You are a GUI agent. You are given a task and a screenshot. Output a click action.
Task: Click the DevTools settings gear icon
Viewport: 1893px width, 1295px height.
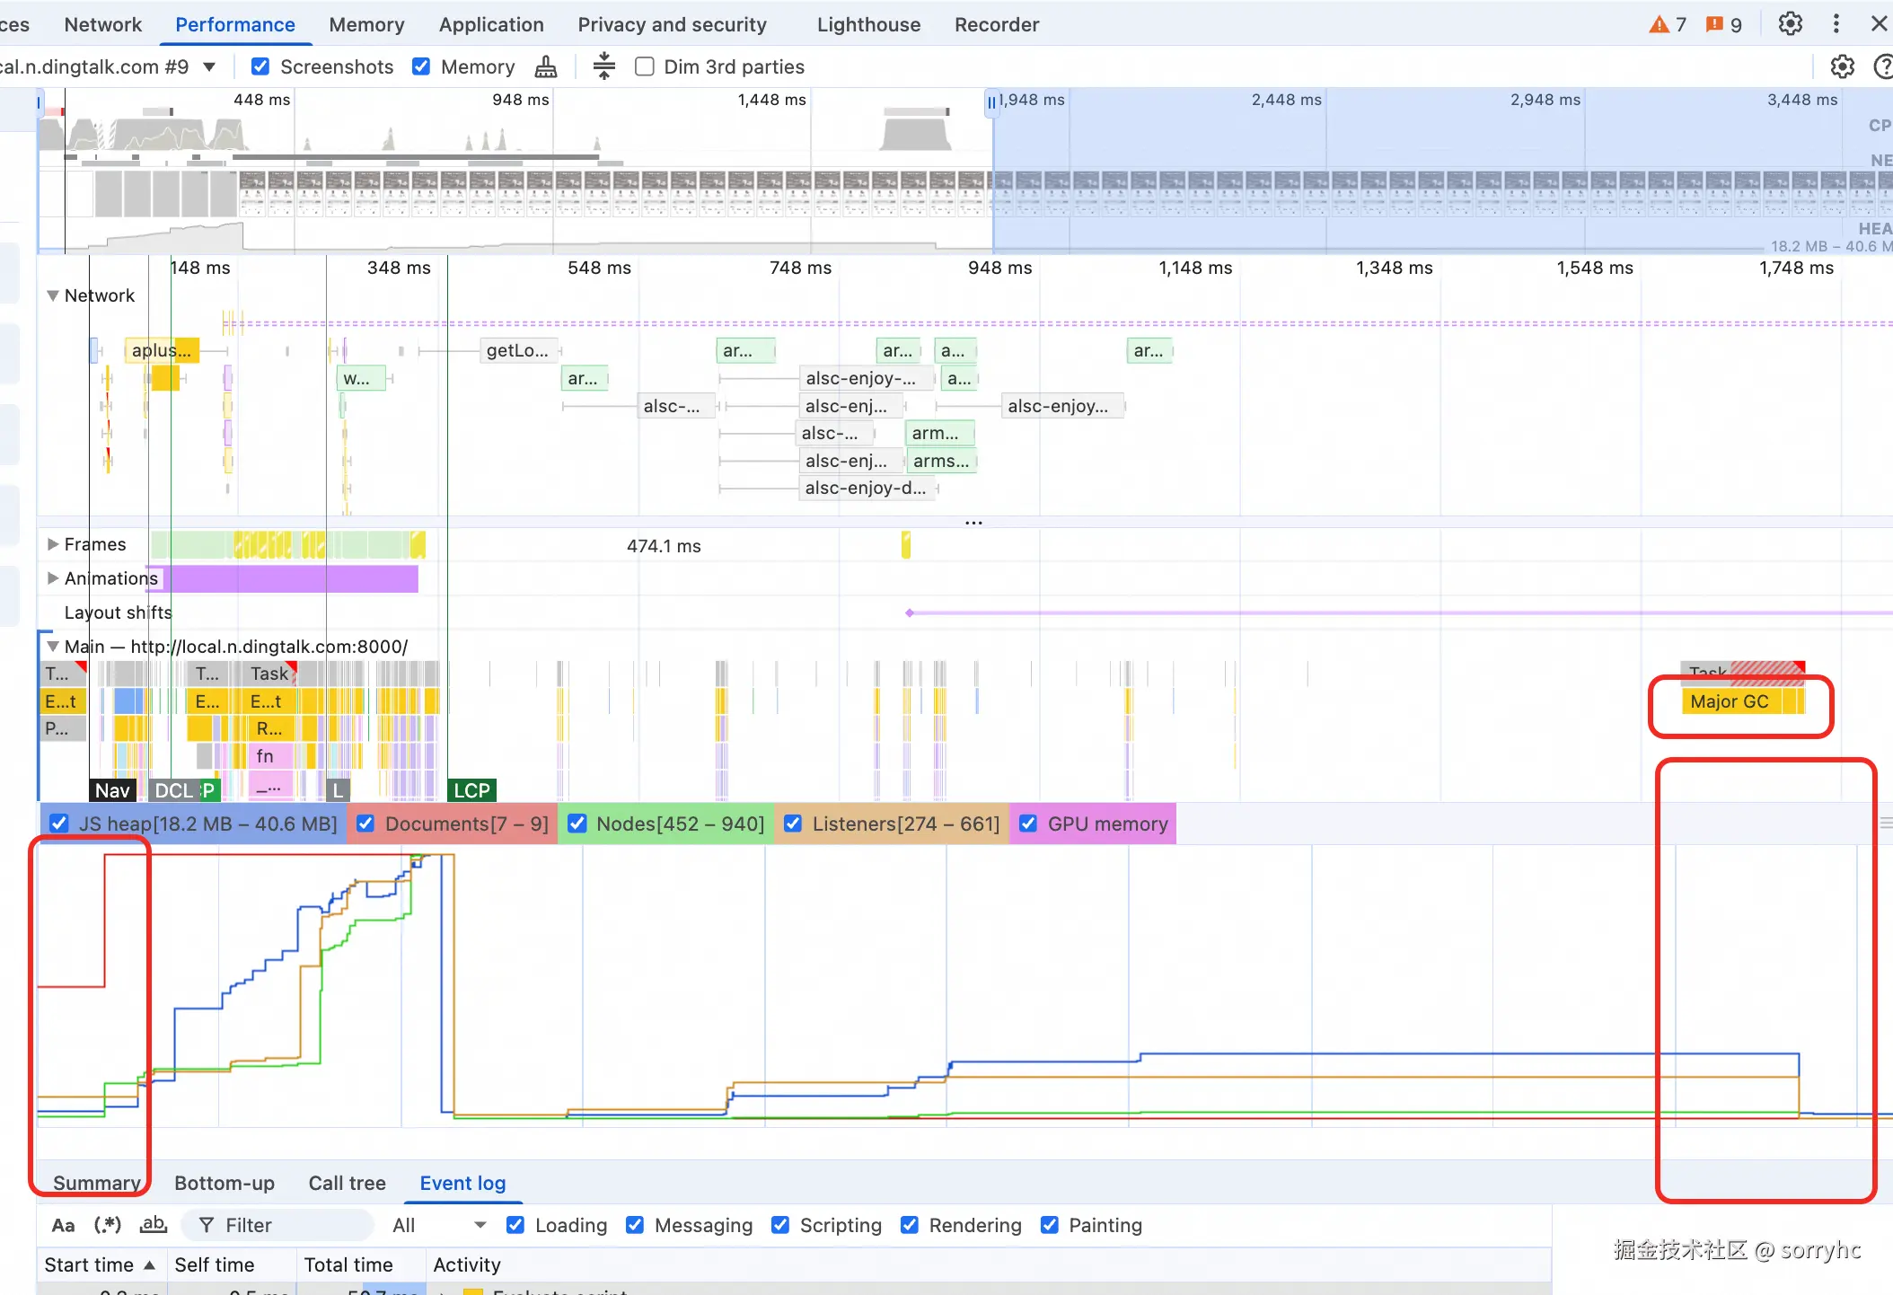click(1790, 24)
